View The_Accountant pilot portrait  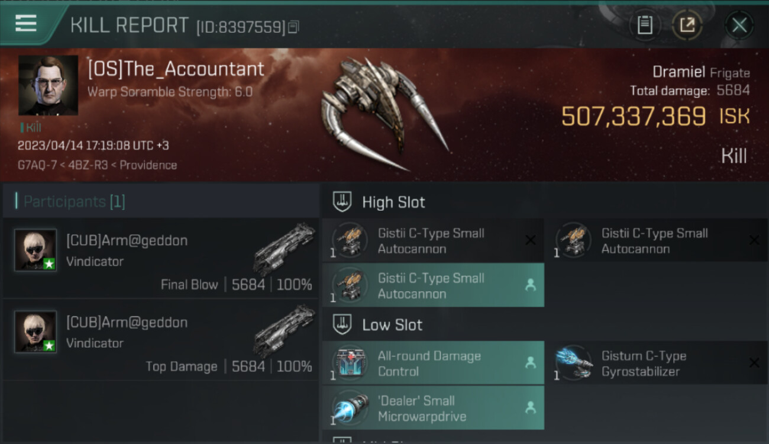click(x=49, y=85)
